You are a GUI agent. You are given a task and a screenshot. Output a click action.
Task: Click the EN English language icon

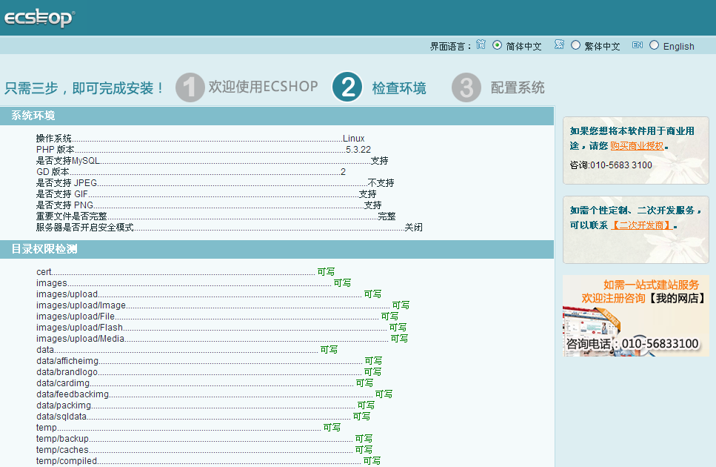point(637,45)
